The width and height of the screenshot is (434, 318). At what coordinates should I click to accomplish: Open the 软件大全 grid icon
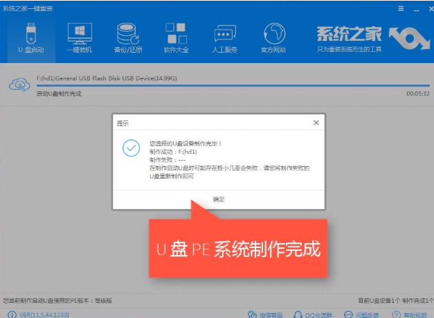click(x=174, y=38)
